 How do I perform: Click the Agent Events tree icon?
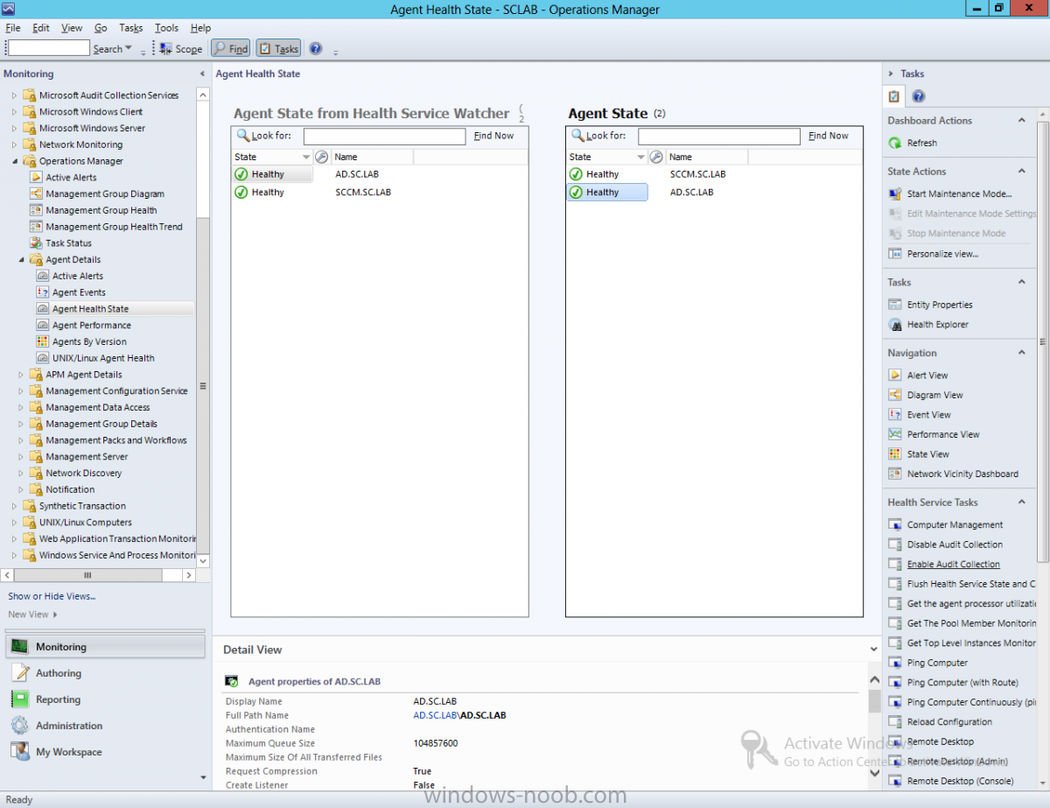pos(42,292)
